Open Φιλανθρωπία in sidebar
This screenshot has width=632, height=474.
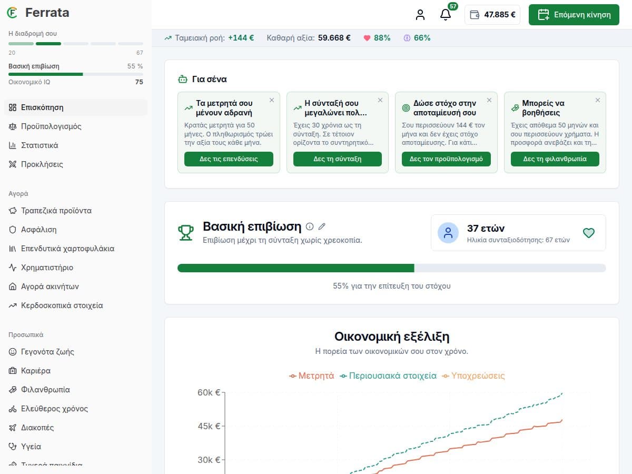tap(76, 390)
